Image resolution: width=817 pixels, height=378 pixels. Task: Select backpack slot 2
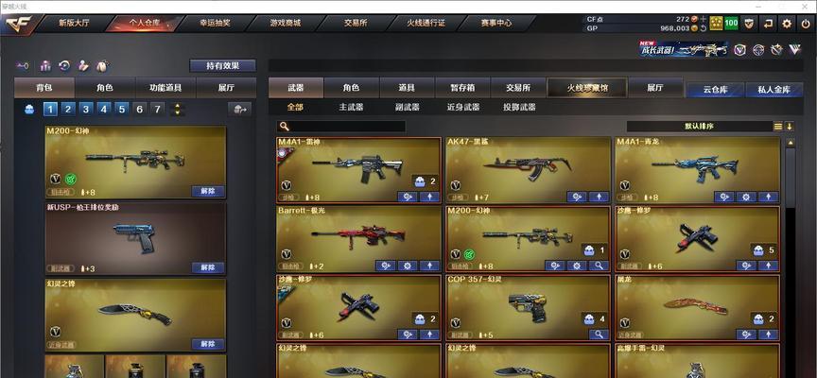68,109
